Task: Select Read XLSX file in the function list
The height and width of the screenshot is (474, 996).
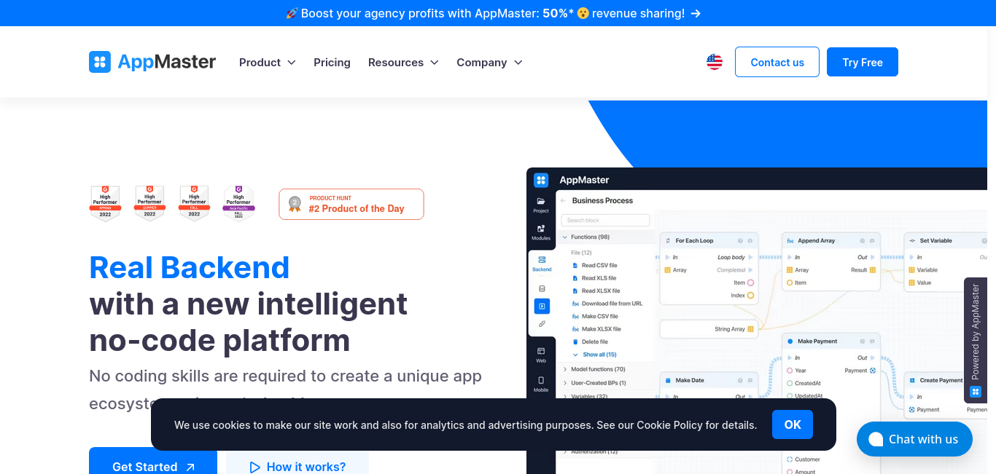Action: (x=596, y=291)
